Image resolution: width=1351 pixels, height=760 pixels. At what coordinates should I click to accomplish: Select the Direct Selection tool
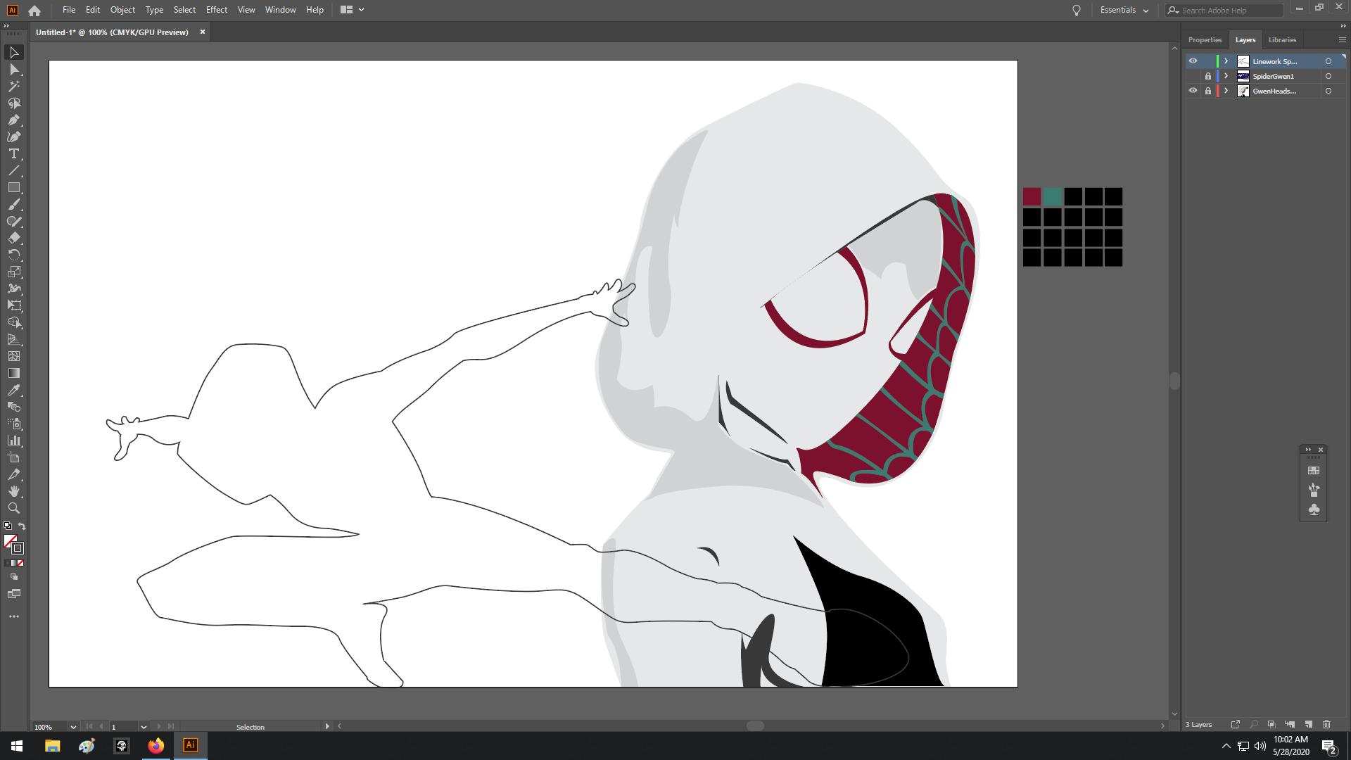tap(14, 70)
